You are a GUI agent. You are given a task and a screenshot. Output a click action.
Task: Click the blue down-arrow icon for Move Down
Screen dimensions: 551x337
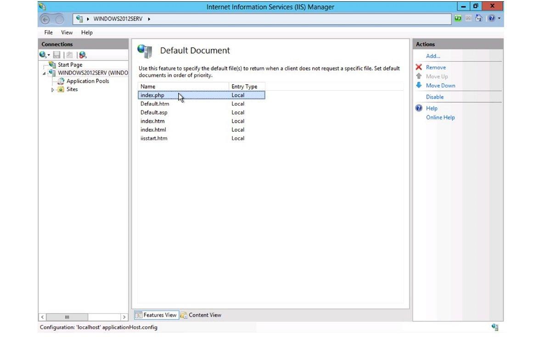click(x=419, y=85)
